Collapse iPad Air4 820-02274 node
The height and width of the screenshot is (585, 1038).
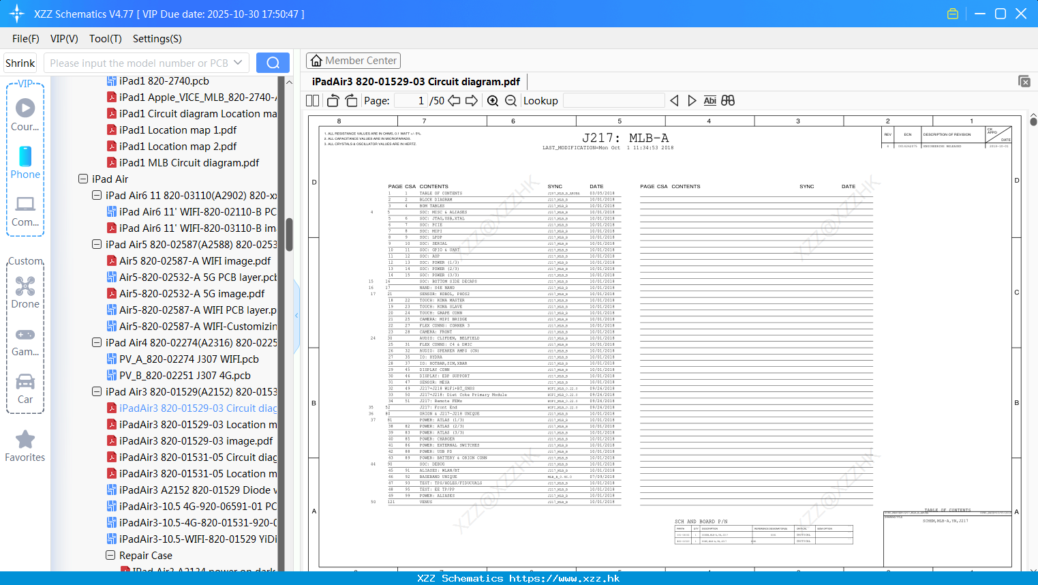tap(97, 343)
